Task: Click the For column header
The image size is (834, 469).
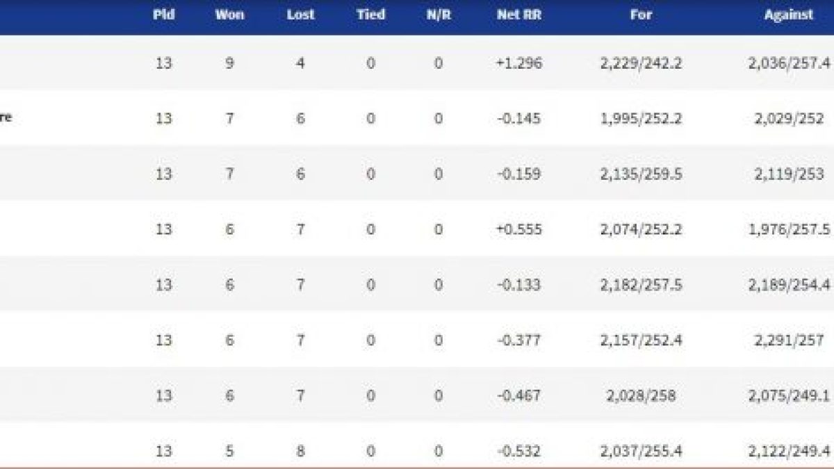Action: coord(641,15)
